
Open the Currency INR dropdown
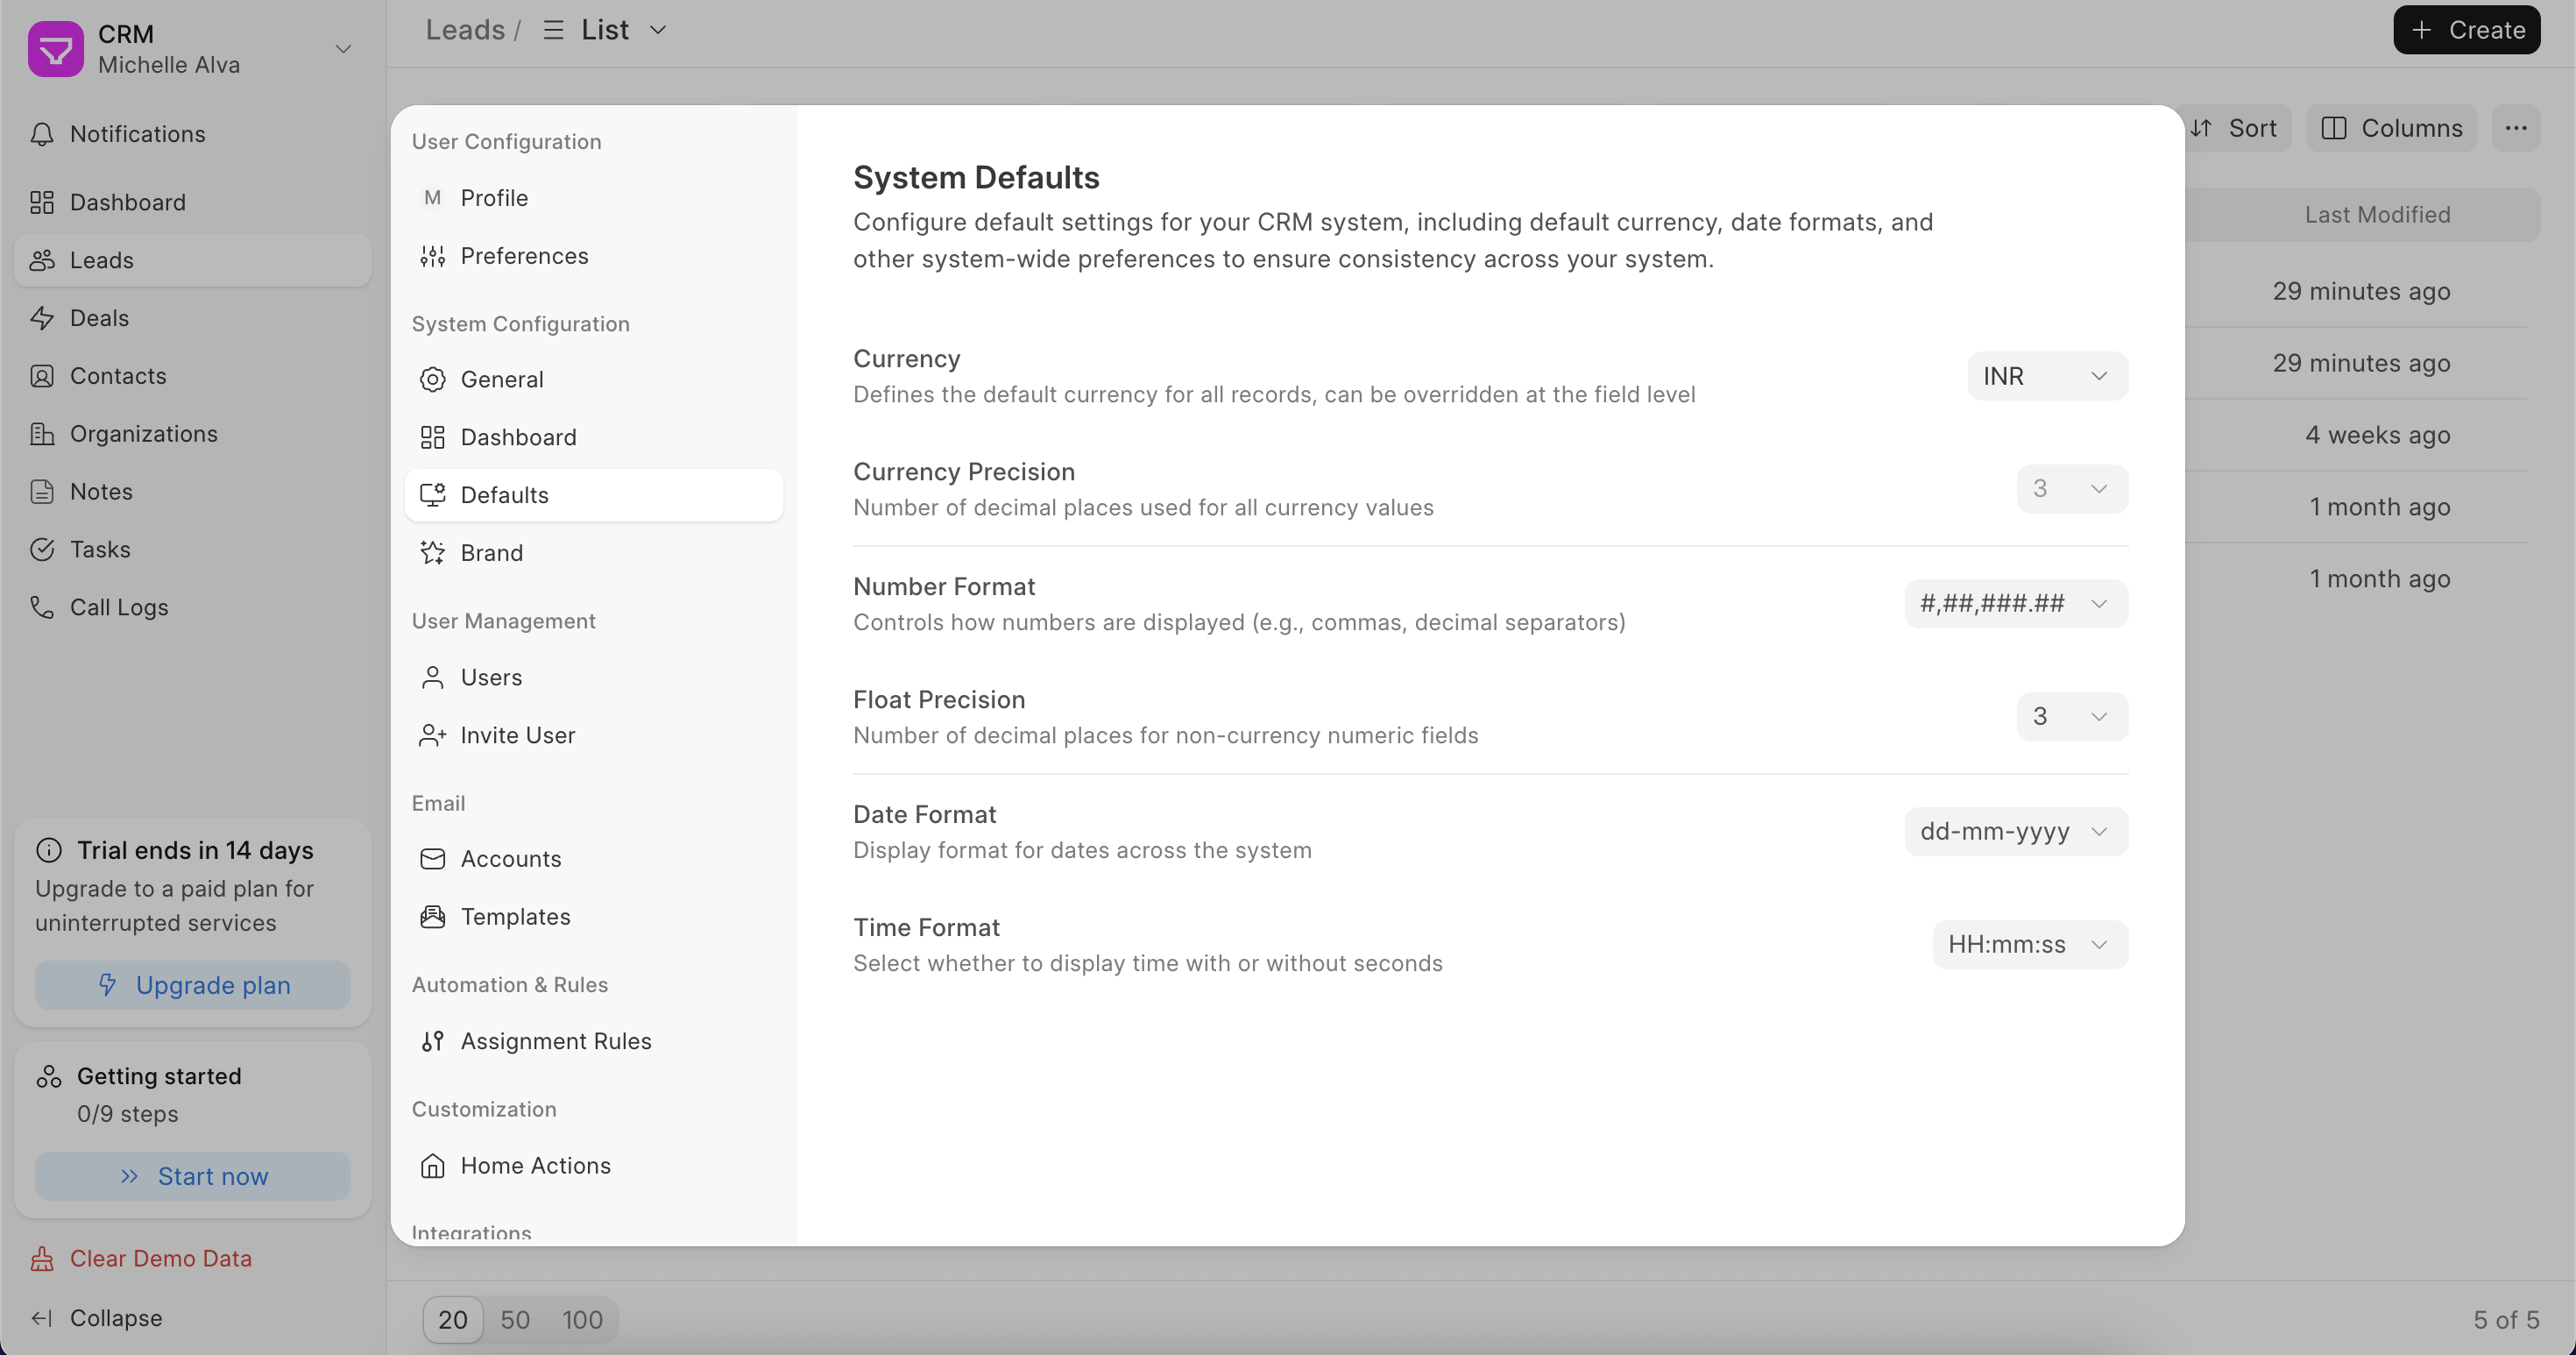click(2046, 376)
